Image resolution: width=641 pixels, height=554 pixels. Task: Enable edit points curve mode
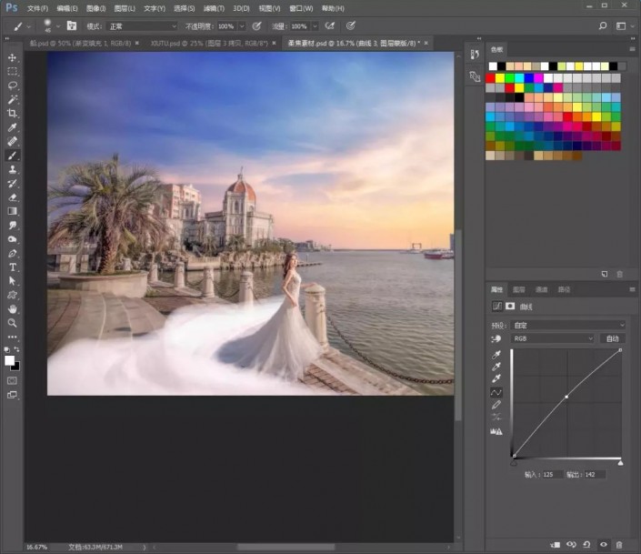[x=496, y=393]
